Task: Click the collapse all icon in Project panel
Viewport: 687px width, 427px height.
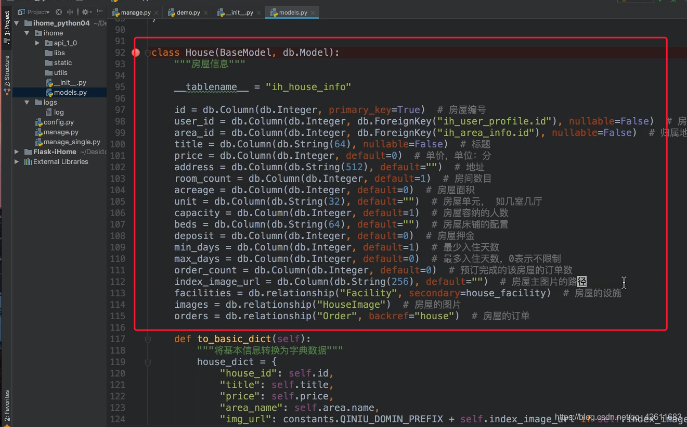Action: tap(70, 11)
